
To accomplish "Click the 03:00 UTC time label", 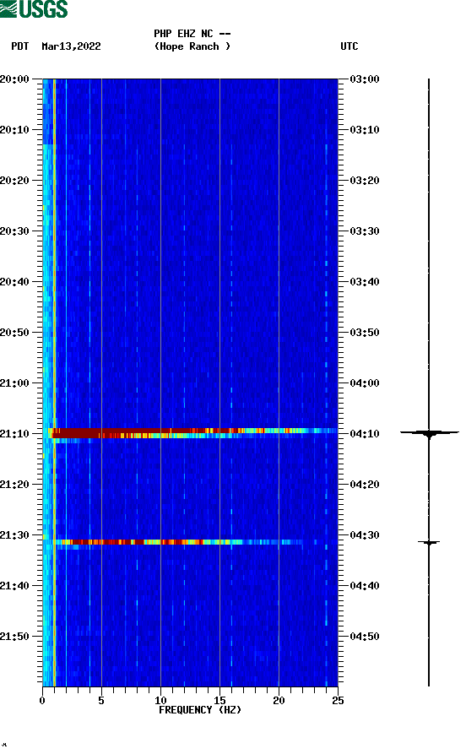I will 365,79.
